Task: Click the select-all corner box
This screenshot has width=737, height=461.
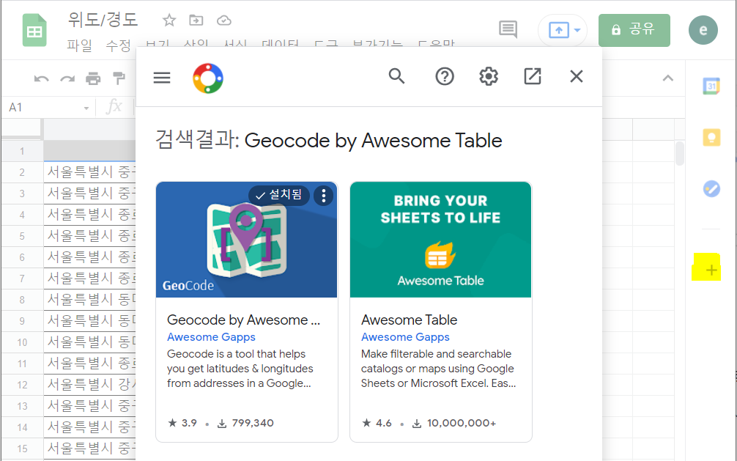Action: [x=22, y=128]
